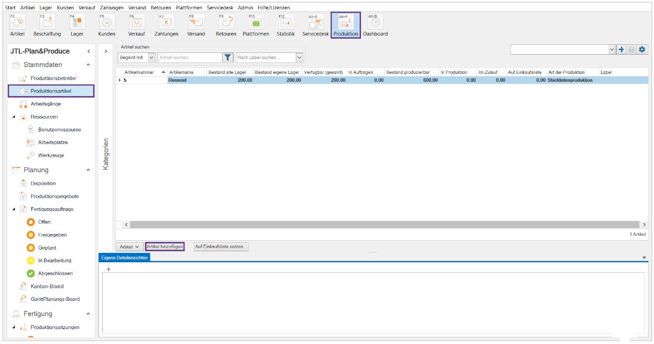Open Werkzeuge under Ressourcen
654x344 pixels.
[x=51, y=155]
